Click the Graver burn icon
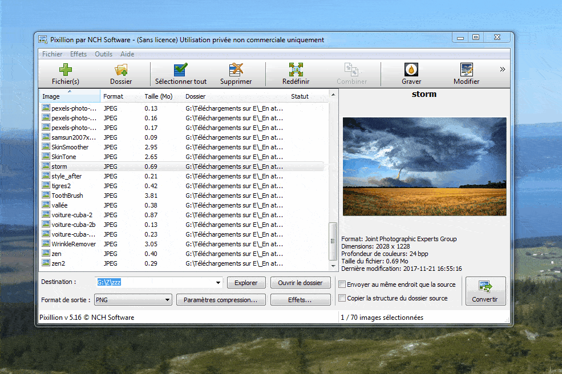This screenshot has height=374, width=562. 411,70
